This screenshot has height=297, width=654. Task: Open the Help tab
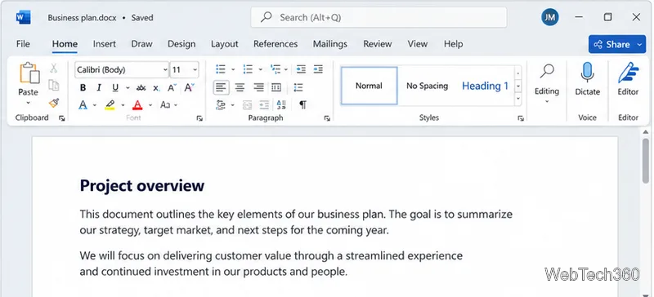[453, 44]
